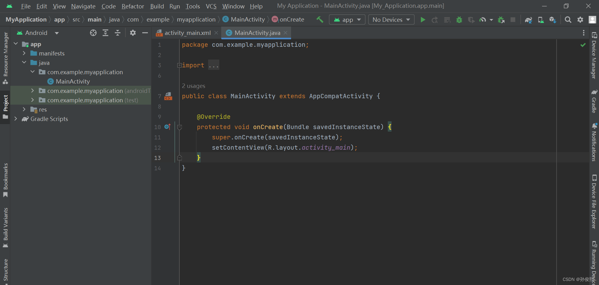Toggle the Structure tool window

coord(5,271)
